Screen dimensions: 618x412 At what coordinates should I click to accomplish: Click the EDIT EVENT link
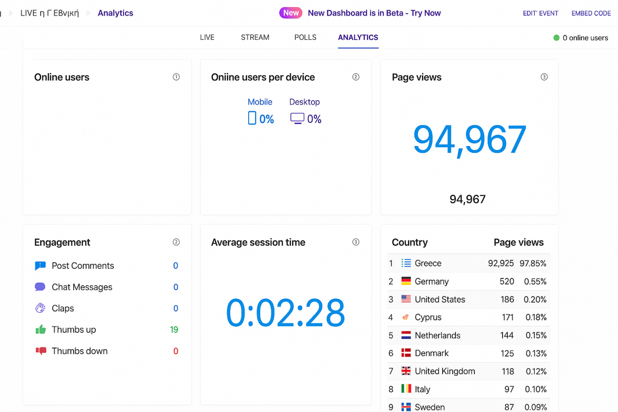point(541,13)
